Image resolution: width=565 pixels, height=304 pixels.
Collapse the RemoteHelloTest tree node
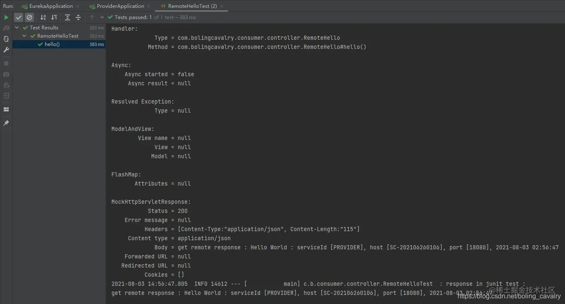[x=24, y=36]
